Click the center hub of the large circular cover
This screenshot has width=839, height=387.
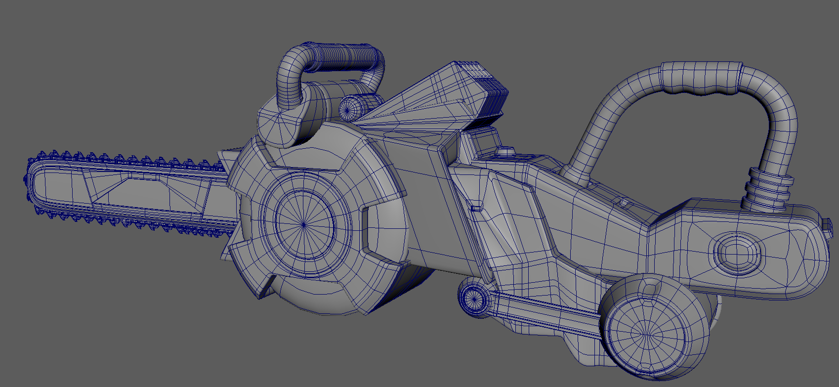303,224
